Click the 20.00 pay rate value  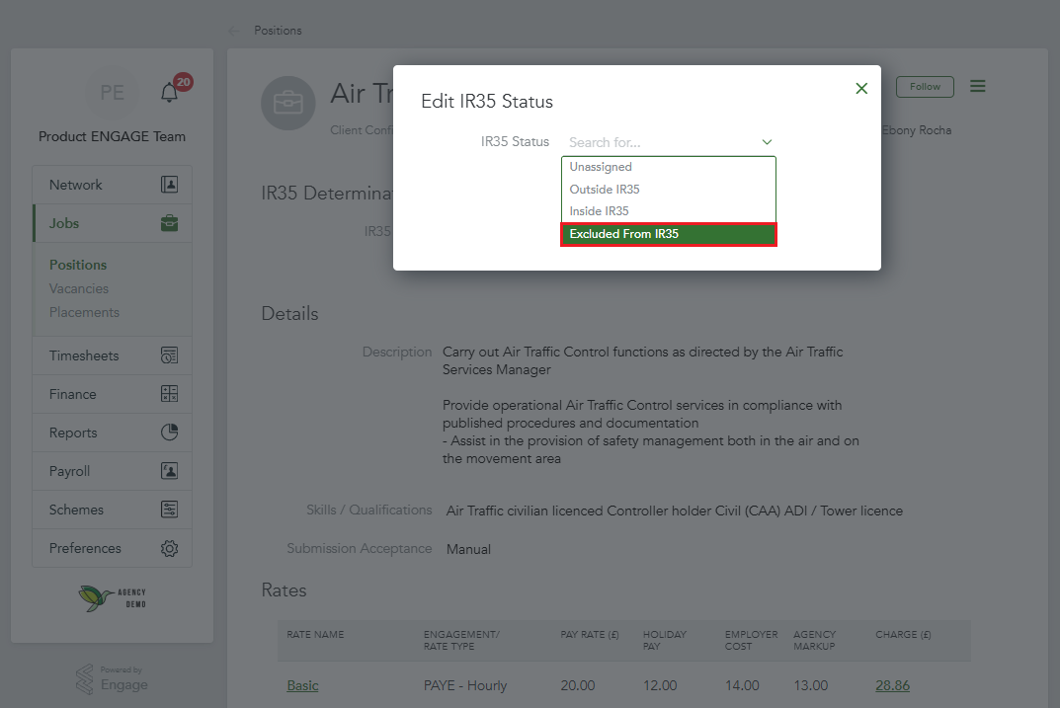click(577, 685)
